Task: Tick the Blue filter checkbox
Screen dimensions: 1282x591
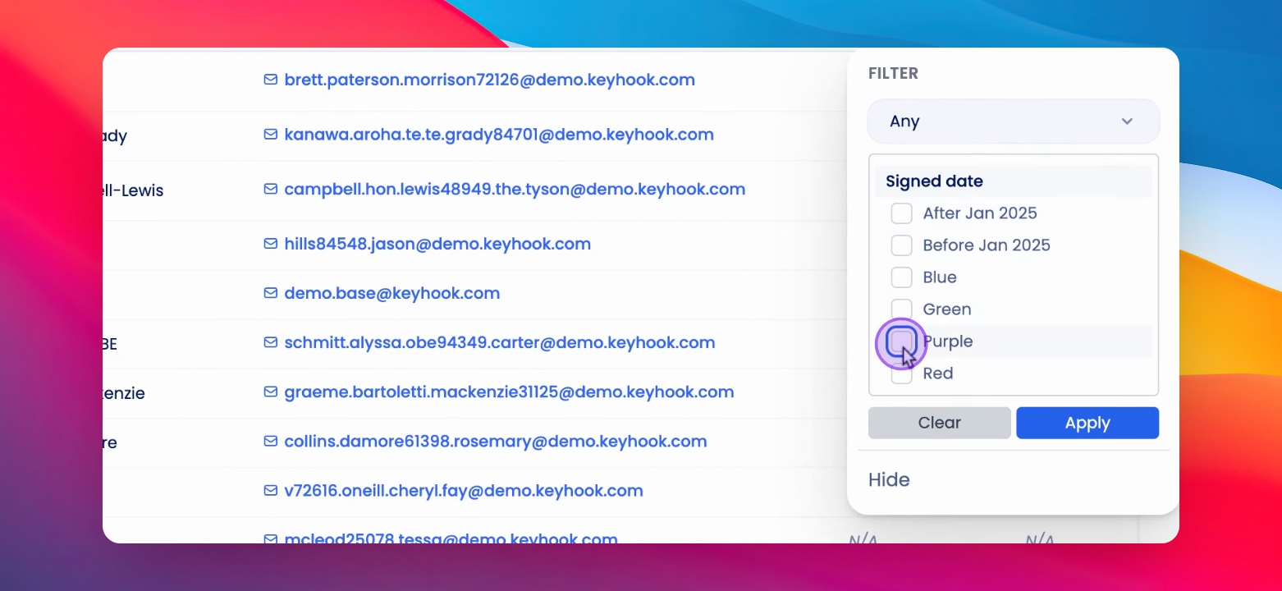Action: 901,277
